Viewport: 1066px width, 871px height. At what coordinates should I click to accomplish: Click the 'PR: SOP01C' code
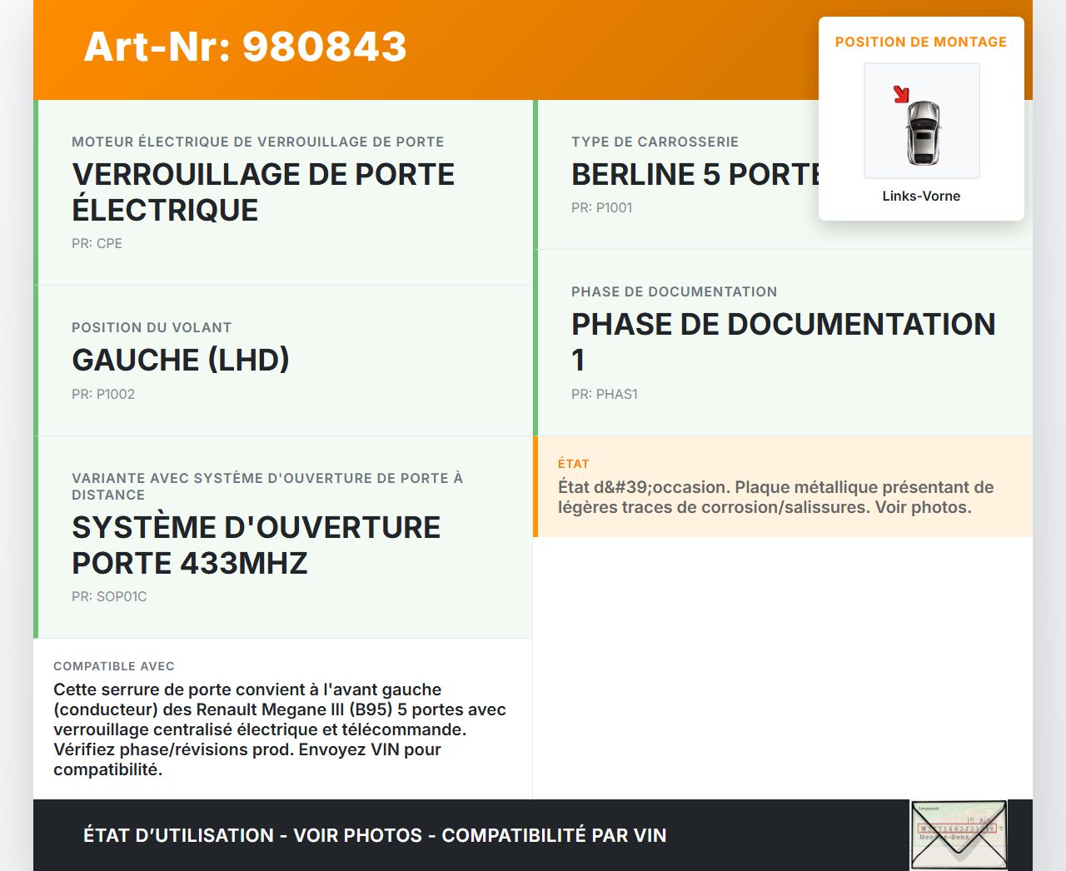click(109, 596)
